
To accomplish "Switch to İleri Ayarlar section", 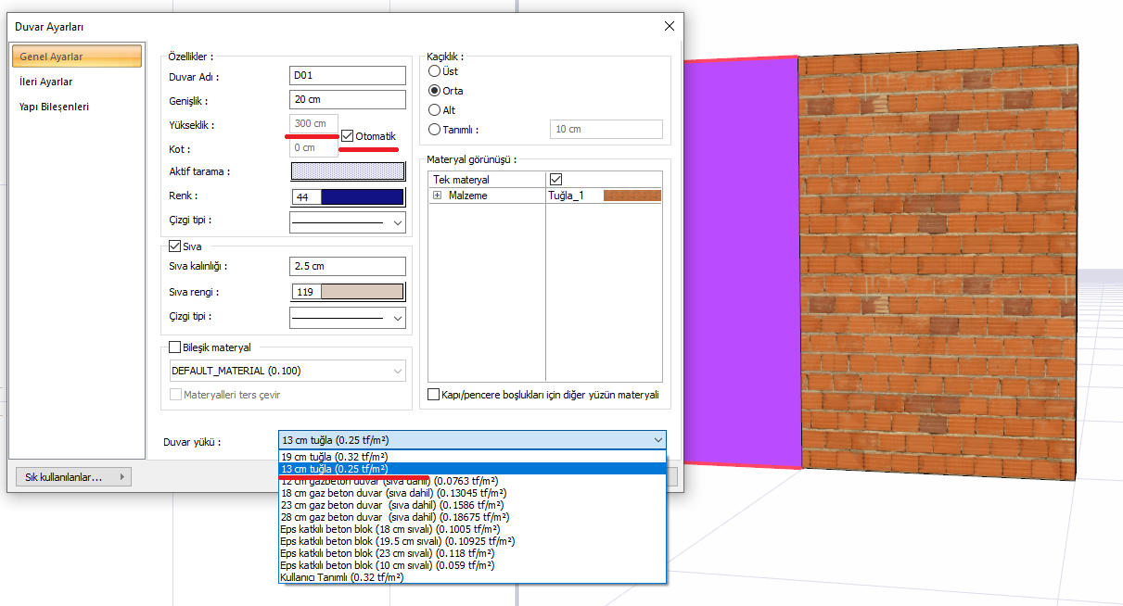I will tap(46, 82).
